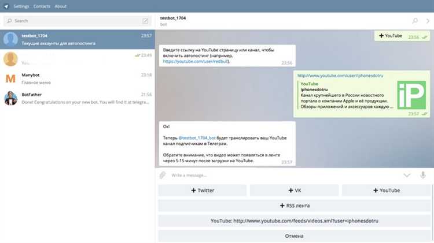Click the search magnifier in chat header
The height and width of the screenshot is (243, 434).
tap(415, 21)
